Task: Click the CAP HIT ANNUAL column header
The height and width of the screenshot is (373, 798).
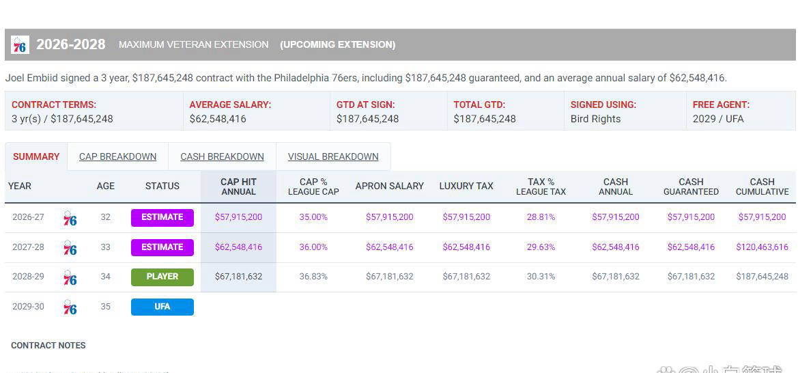Action: click(239, 186)
